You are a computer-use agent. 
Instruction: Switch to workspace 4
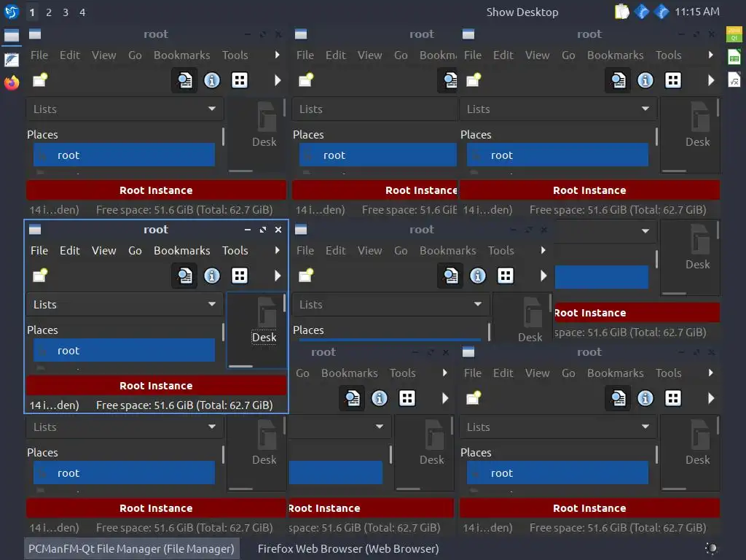tap(82, 12)
